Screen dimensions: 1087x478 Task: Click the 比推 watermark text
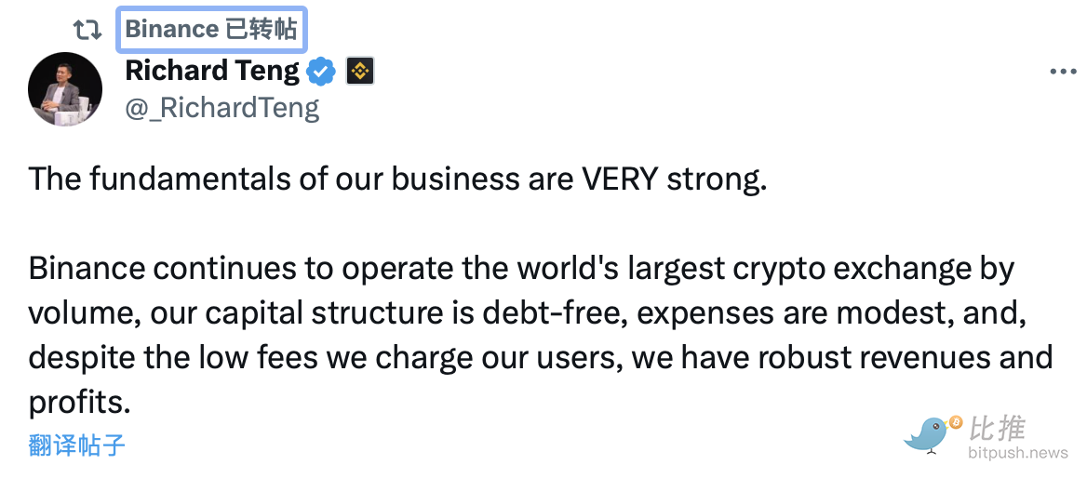pos(999,428)
